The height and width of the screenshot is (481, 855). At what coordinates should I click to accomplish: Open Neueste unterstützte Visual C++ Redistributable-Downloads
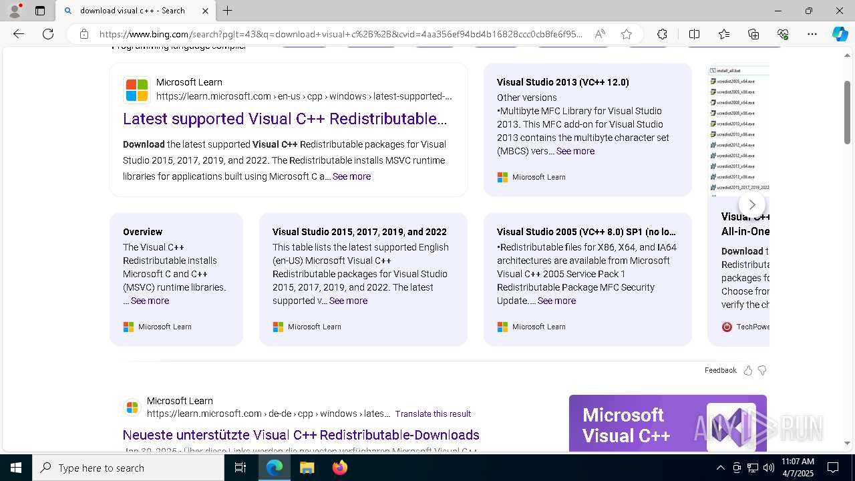(301, 435)
